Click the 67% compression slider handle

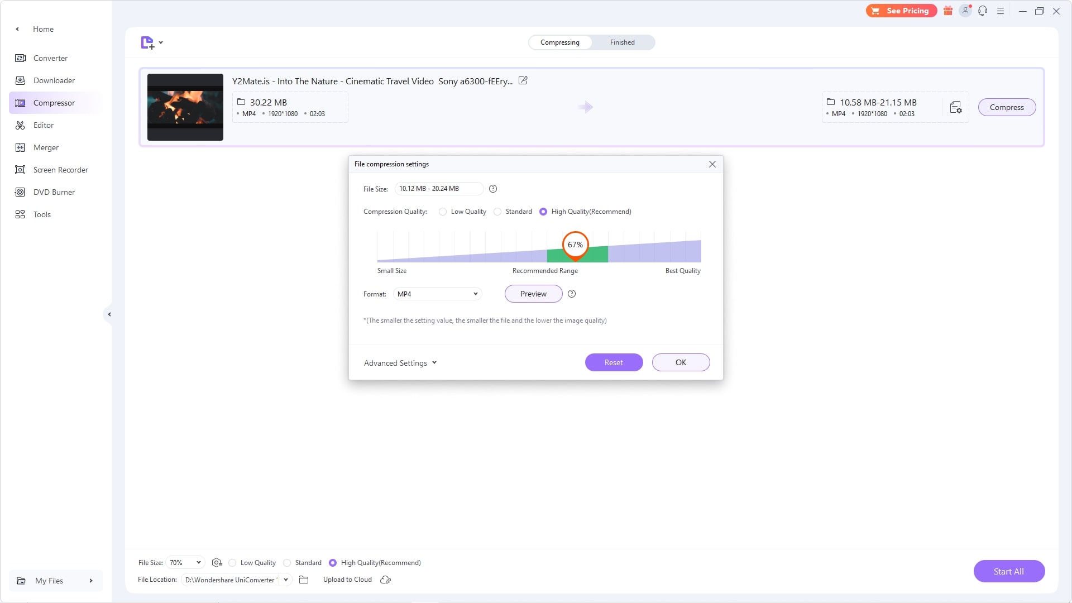pyautogui.click(x=575, y=245)
